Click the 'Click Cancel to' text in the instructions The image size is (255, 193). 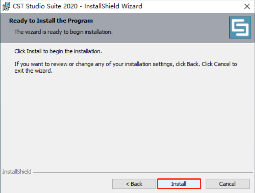pos(219,64)
